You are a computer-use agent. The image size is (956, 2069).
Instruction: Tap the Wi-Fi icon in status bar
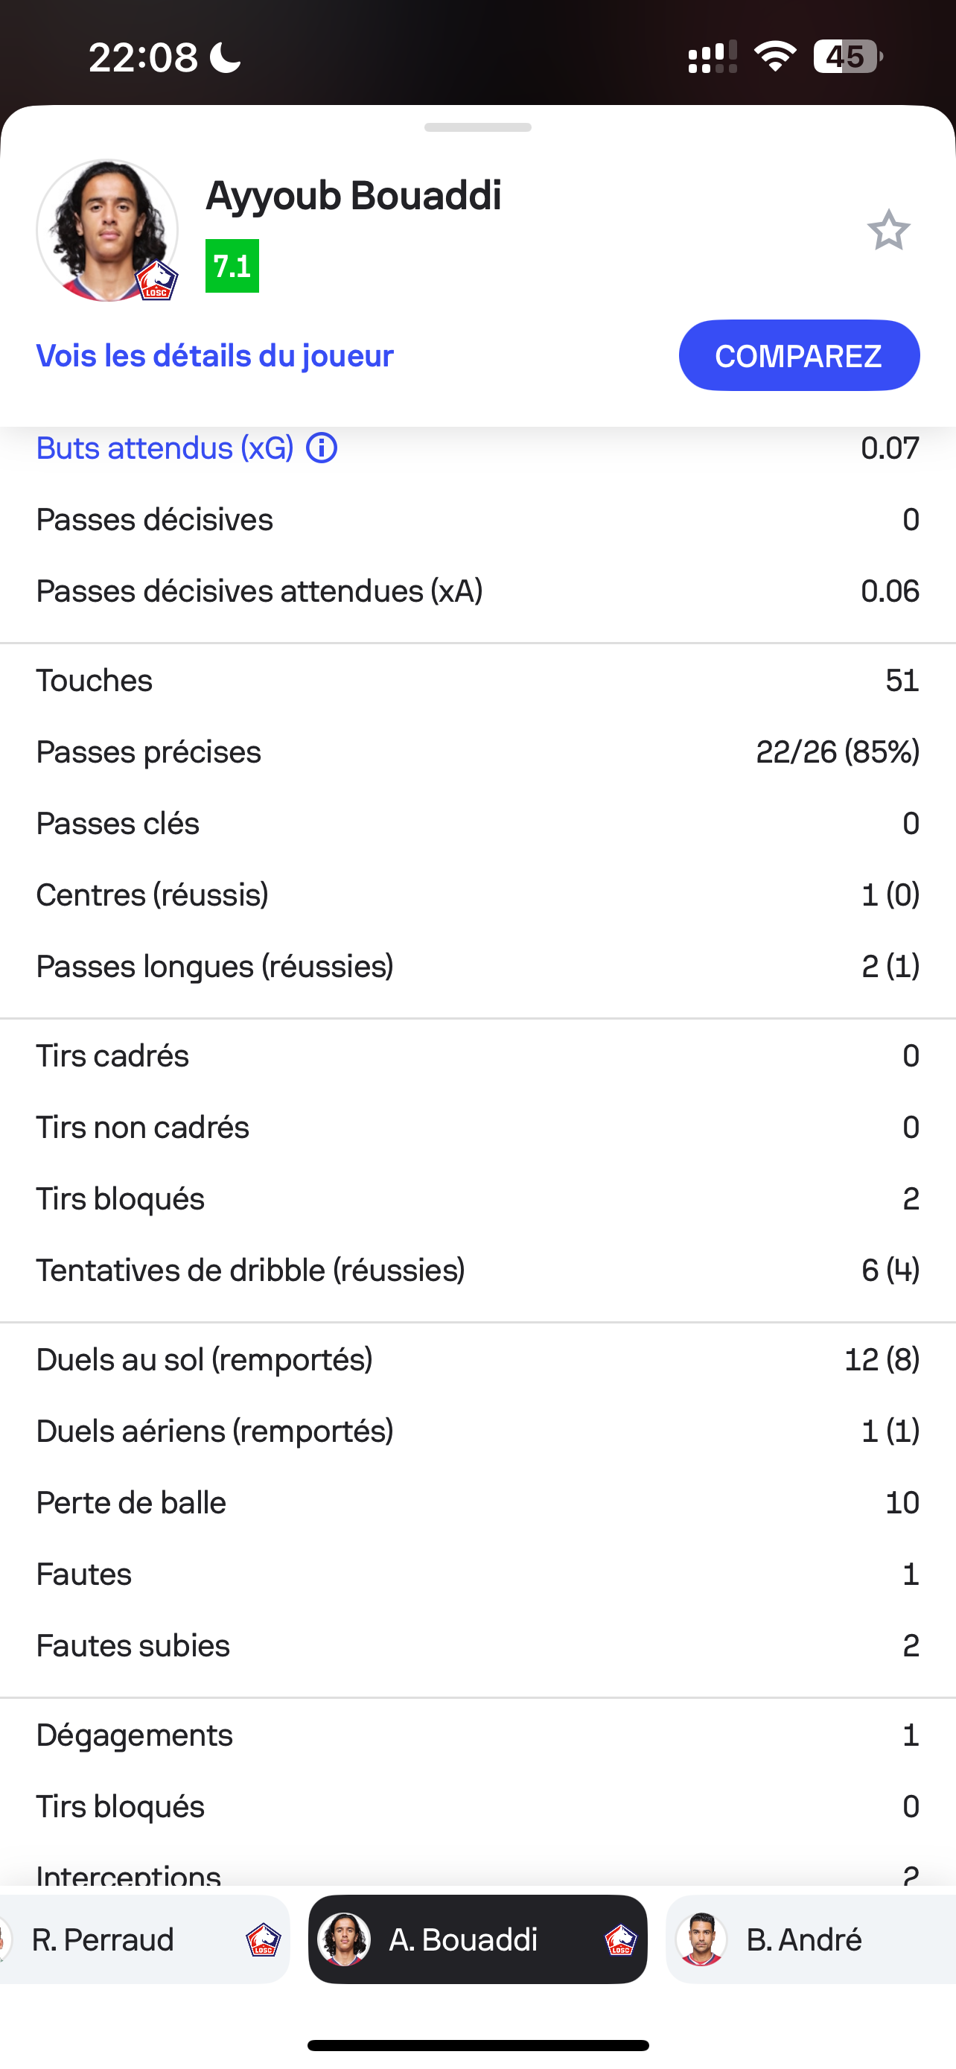coord(774,57)
